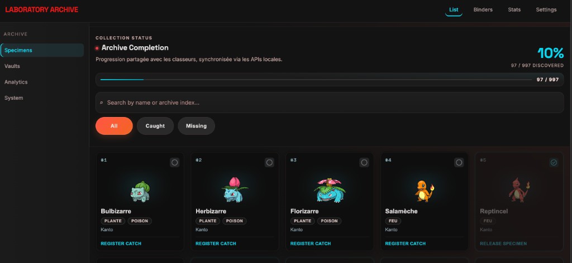Click POISON tag on Bulbizarre card
The height and width of the screenshot is (263, 572).
pyautogui.click(x=140, y=221)
